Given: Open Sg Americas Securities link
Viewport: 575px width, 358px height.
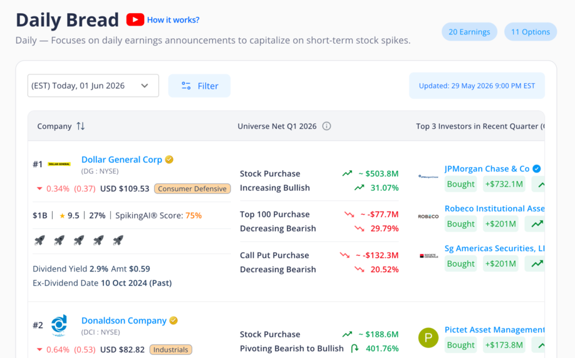Looking at the screenshot, I should coord(494,248).
